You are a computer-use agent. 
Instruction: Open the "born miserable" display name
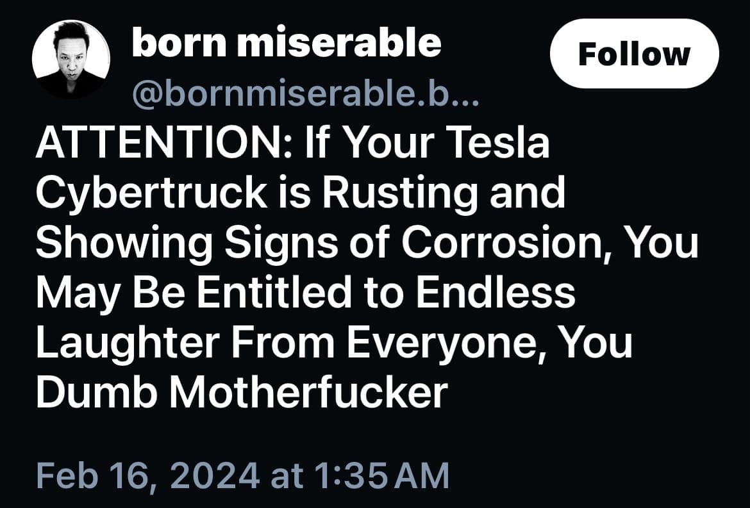pos(287,43)
